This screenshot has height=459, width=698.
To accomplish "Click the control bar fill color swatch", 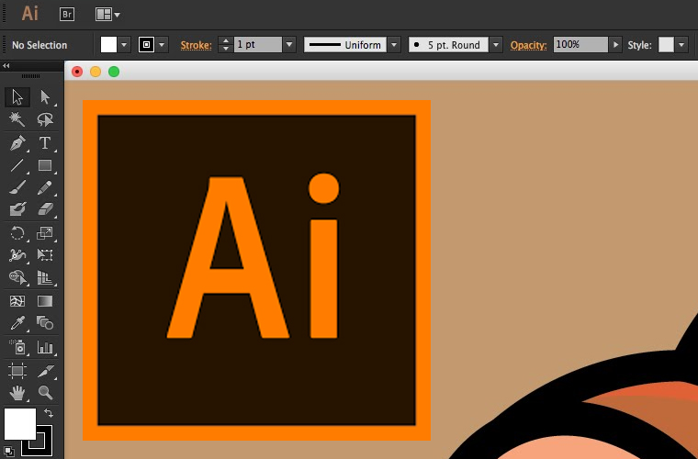I will [x=108, y=44].
